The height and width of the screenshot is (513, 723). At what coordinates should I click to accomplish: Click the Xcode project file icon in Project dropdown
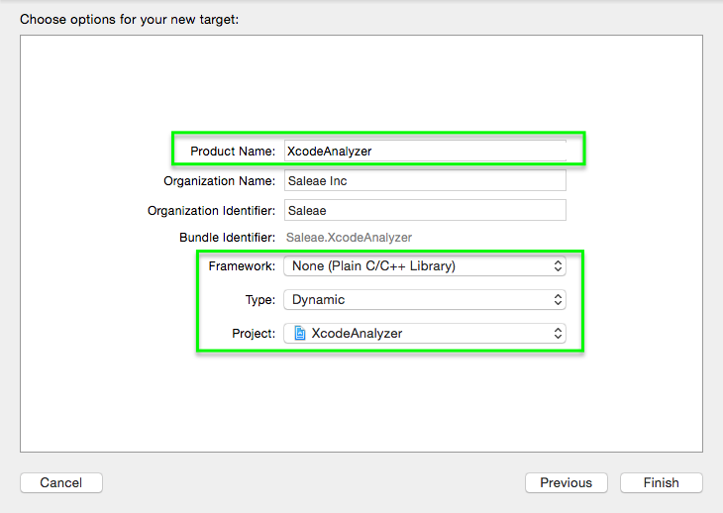point(300,334)
